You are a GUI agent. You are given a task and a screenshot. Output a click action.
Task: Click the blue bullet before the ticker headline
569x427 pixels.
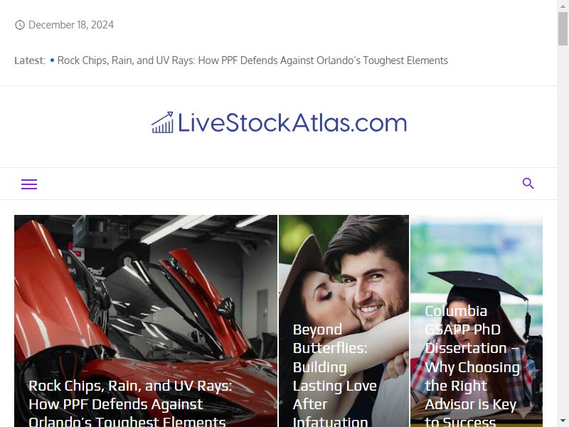52,60
